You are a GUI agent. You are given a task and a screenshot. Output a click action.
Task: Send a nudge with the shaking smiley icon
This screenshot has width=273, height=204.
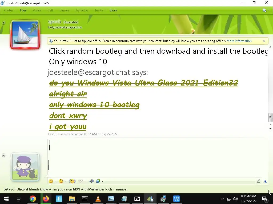point(72,181)
